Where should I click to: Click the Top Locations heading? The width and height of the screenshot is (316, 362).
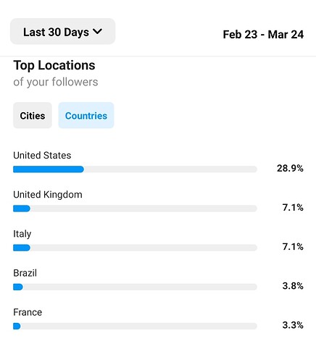click(54, 65)
